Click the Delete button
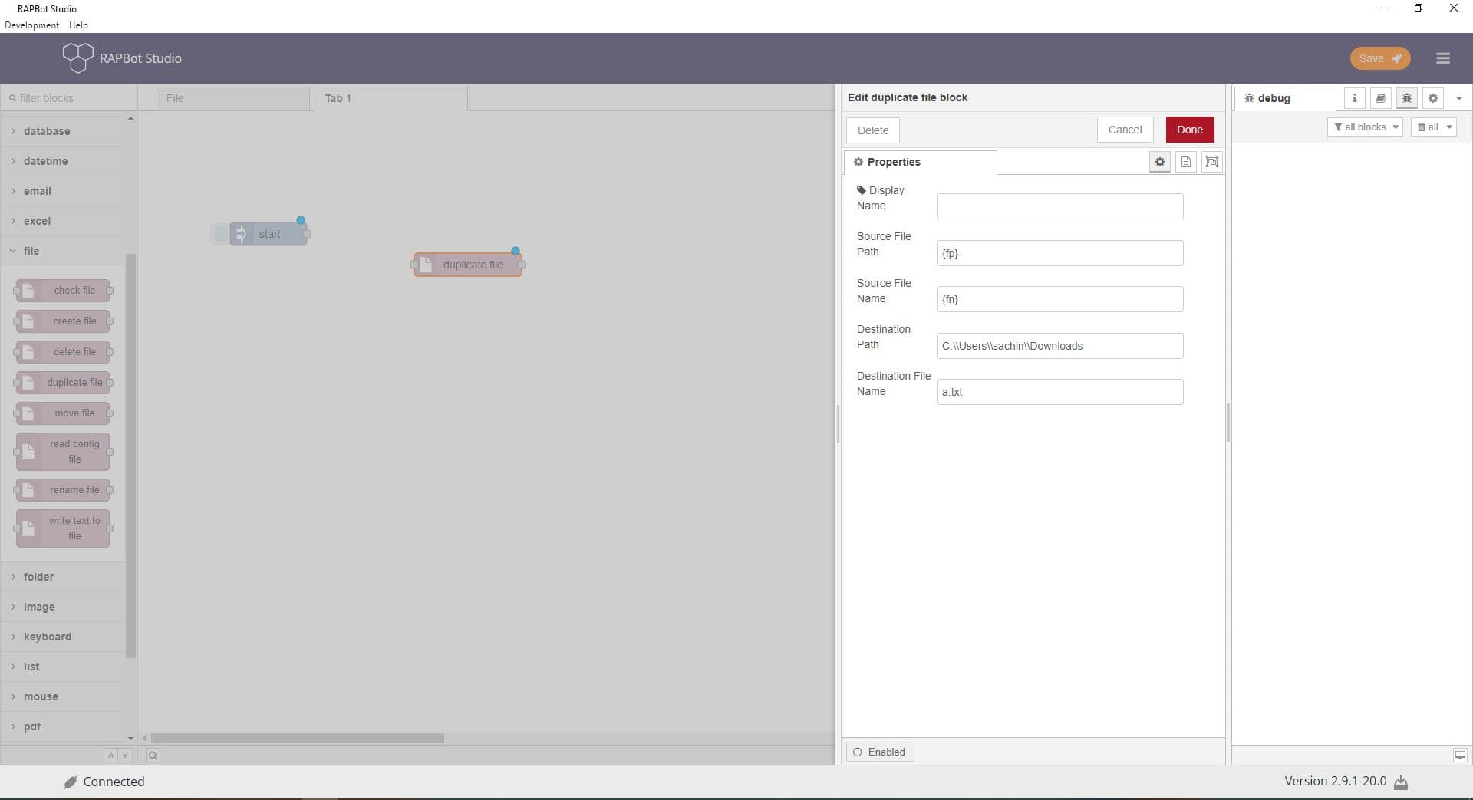Viewport: 1473px width, 800px height. (x=872, y=130)
